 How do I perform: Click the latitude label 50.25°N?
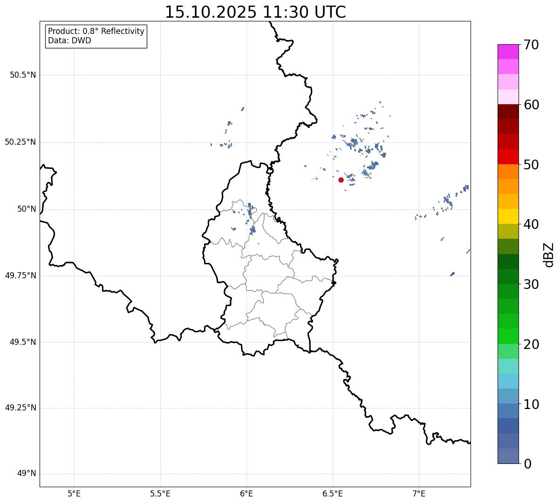point(20,142)
